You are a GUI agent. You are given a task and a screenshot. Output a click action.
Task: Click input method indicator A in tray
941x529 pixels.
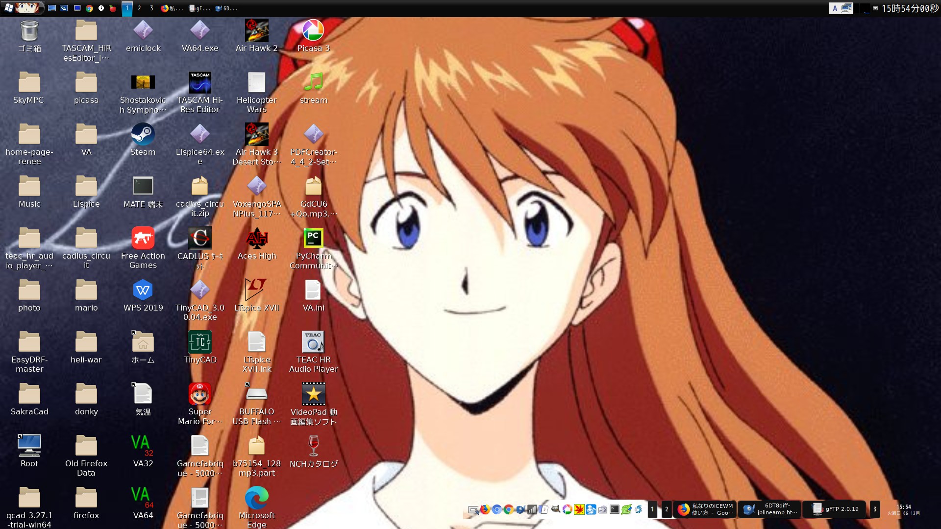(x=835, y=8)
